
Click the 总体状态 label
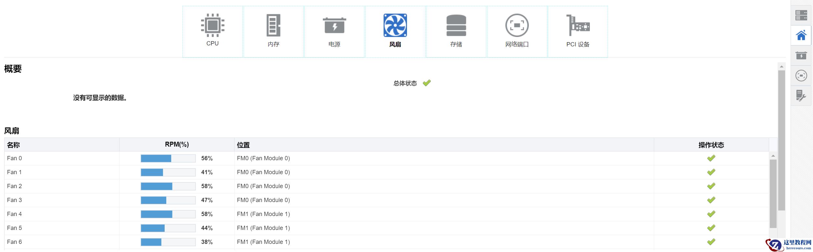(405, 83)
